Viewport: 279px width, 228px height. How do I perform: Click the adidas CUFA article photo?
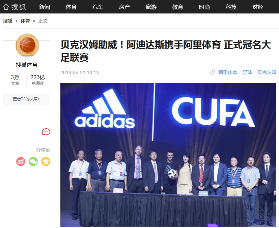coord(168,155)
